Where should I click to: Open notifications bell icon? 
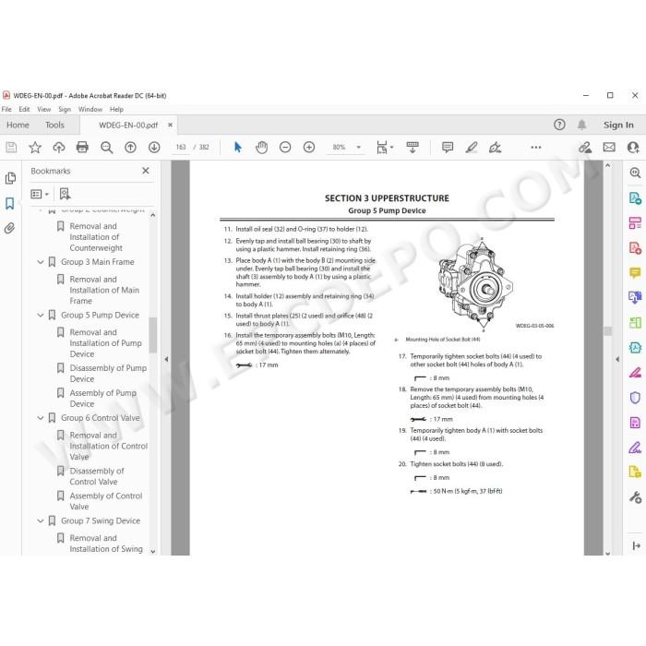coord(581,125)
